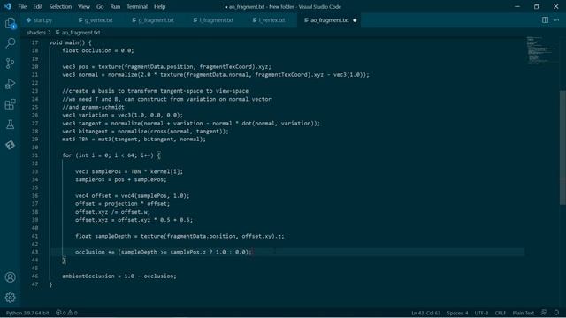
Task: Click 'offset.xyz /= offset.w;' line
Action: [x=112, y=212]
